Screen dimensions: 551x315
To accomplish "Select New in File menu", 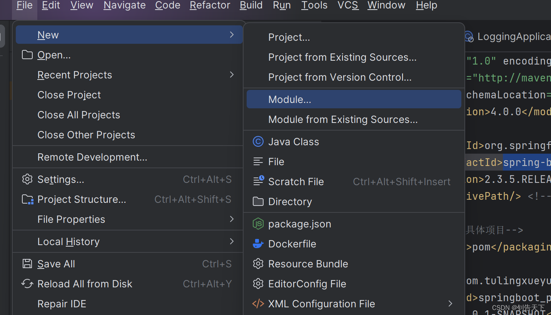I will (129, 35).
